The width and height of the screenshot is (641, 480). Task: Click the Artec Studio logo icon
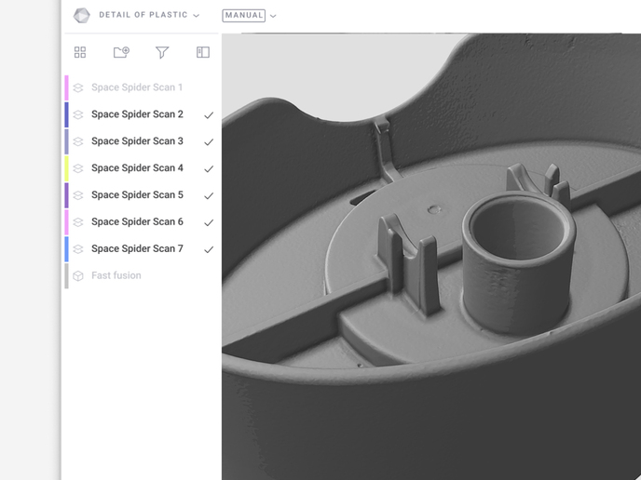[82, 15]
